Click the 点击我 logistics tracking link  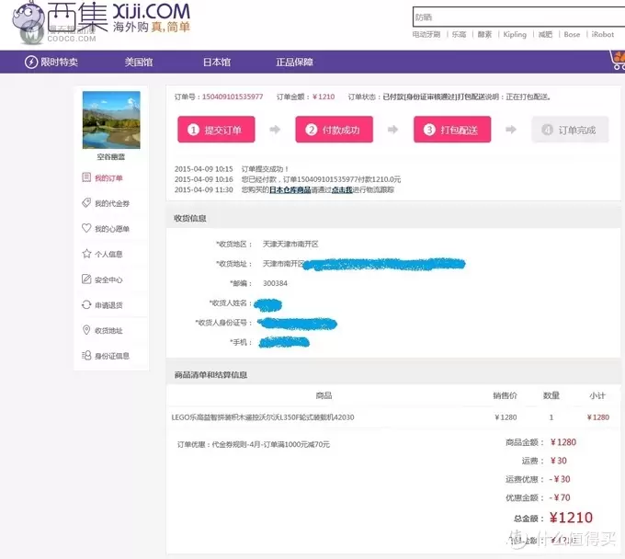pyautogui.click(x=342, y=189)
